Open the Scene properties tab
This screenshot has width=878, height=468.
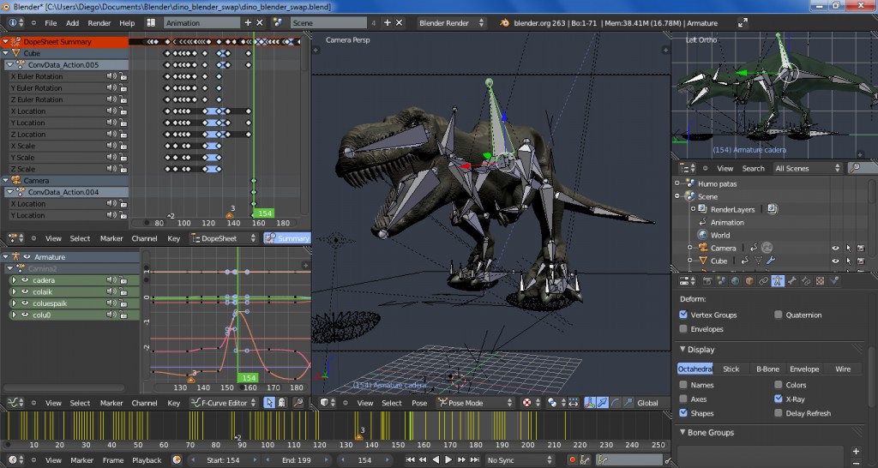(722, 281)
